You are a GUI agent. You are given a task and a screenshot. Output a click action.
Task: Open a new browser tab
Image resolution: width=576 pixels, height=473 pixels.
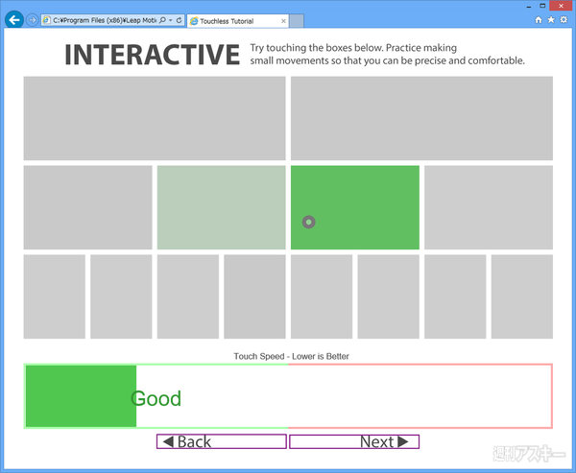click(x=297, y=21)
